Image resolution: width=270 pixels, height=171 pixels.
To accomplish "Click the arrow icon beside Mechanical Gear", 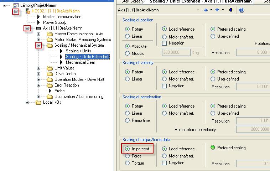I will (61, 62).
